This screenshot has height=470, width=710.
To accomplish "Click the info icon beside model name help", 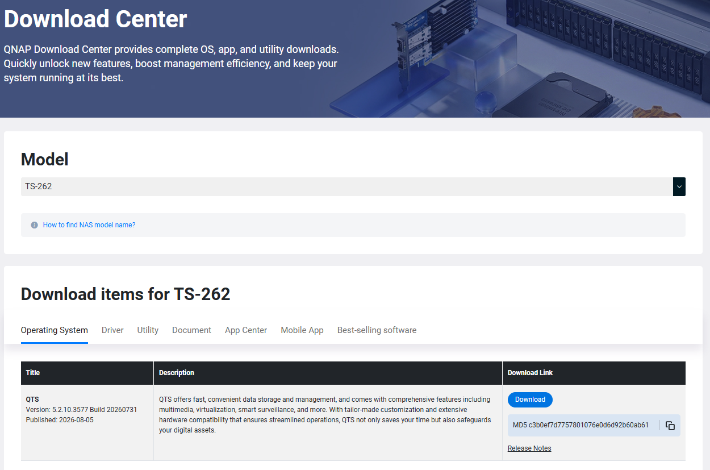I will 34,225.
